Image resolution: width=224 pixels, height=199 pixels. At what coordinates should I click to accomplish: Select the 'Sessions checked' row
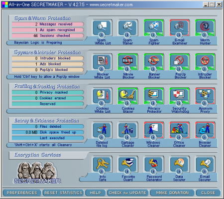click(48, 35)
